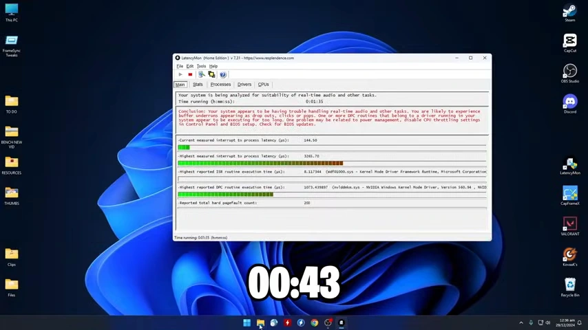
Task: Click the taskbar clock showing 12:36 am
Action: pos(565,322)
